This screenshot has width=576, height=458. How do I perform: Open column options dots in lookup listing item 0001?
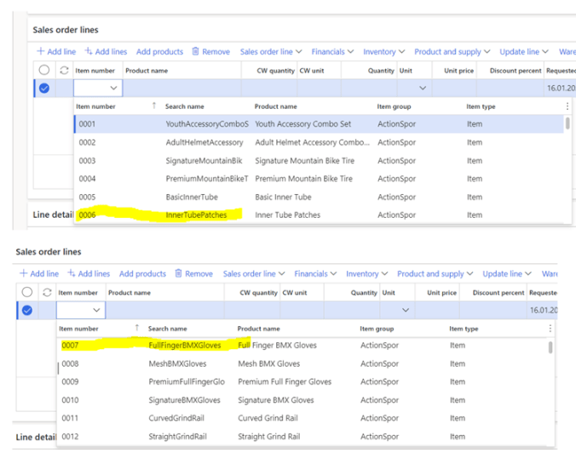(567, 106)
